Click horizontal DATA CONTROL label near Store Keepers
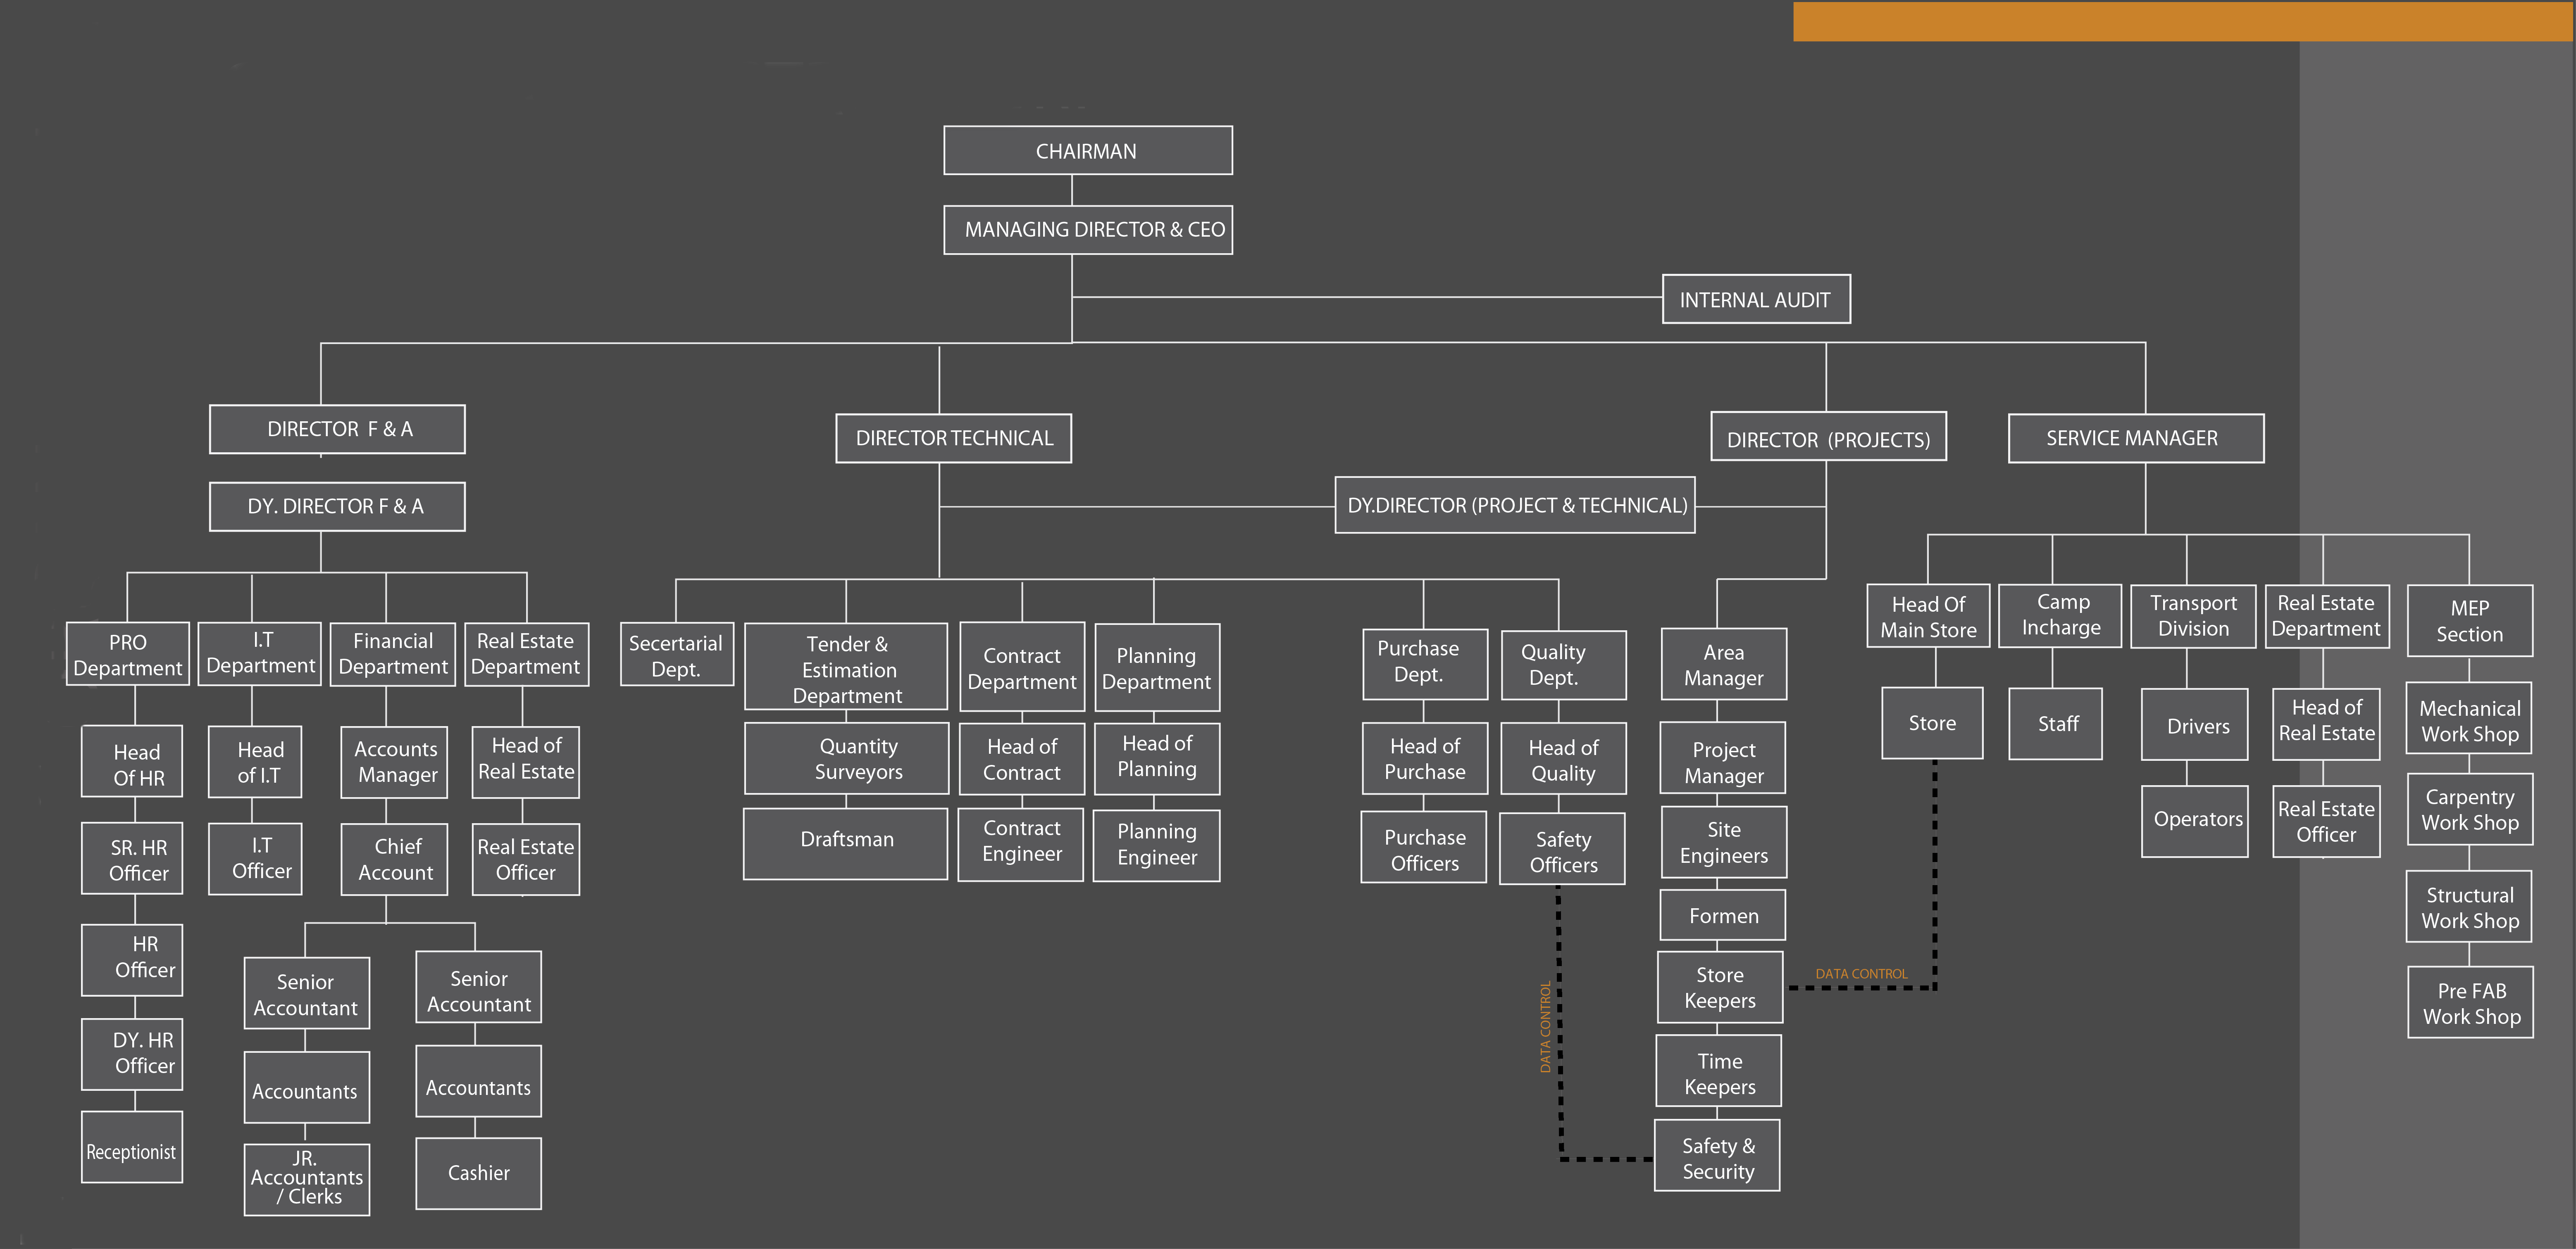 click(1862, 974)
